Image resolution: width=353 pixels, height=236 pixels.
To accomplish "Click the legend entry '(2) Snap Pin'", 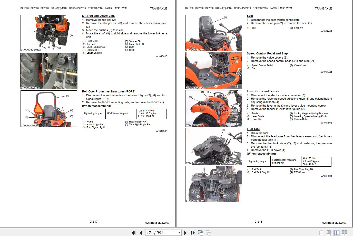I will (297, 28).
